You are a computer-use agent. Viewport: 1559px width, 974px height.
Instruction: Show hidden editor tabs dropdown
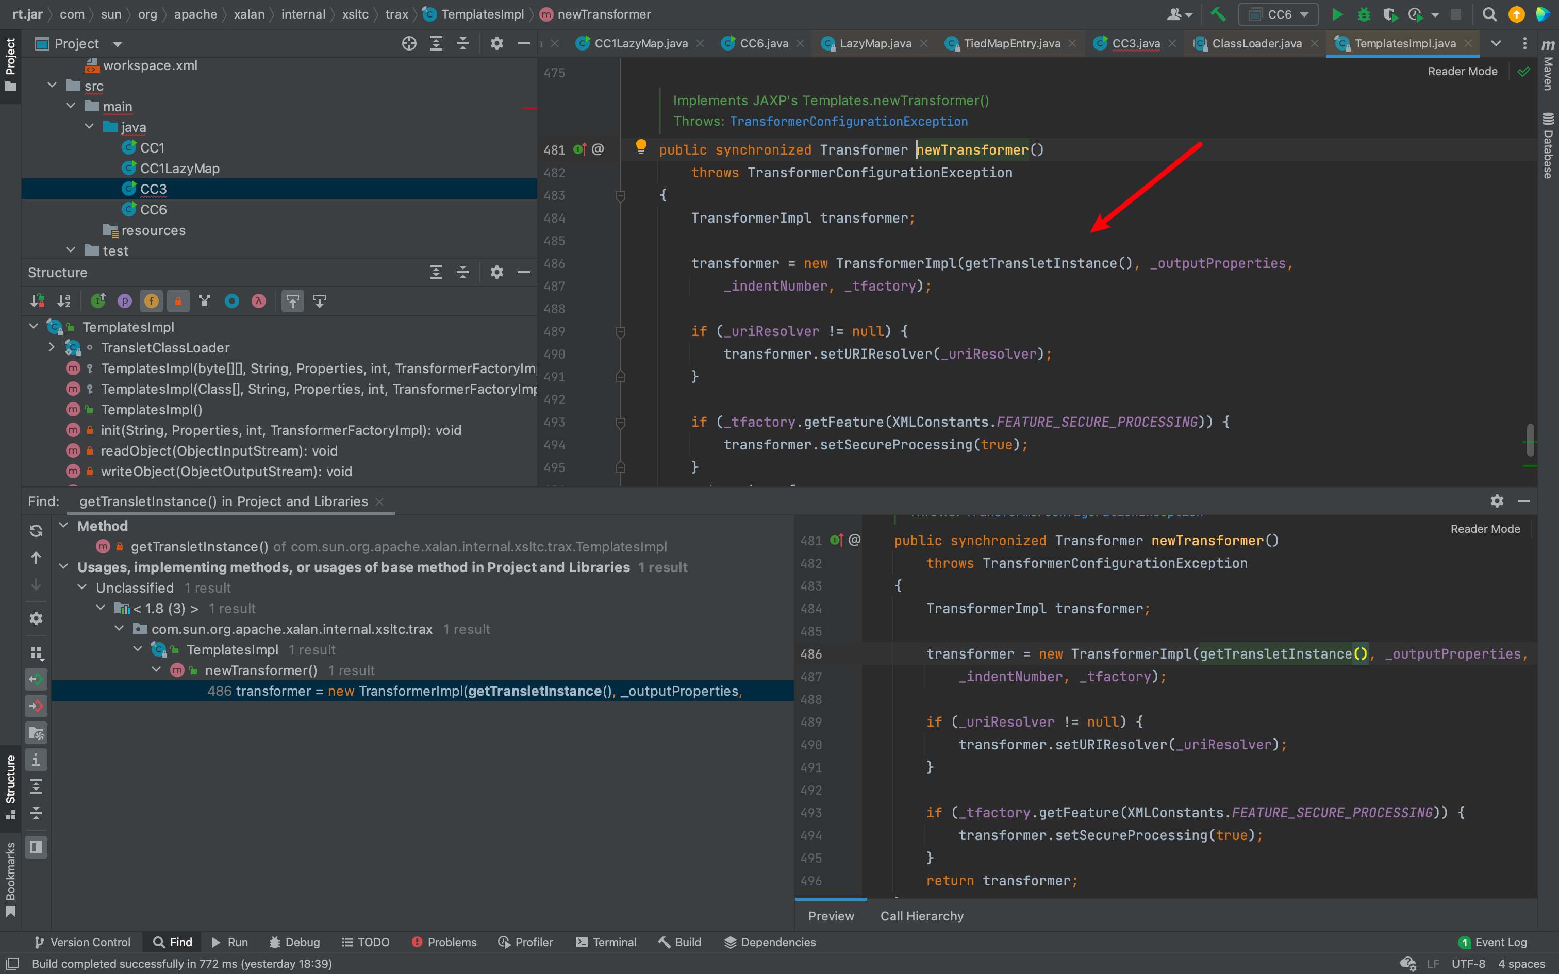pos(1496,43)
